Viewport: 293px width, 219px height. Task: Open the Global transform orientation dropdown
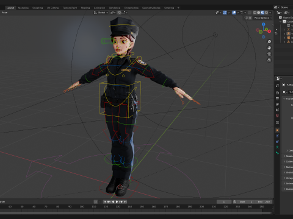coord(101,13)
